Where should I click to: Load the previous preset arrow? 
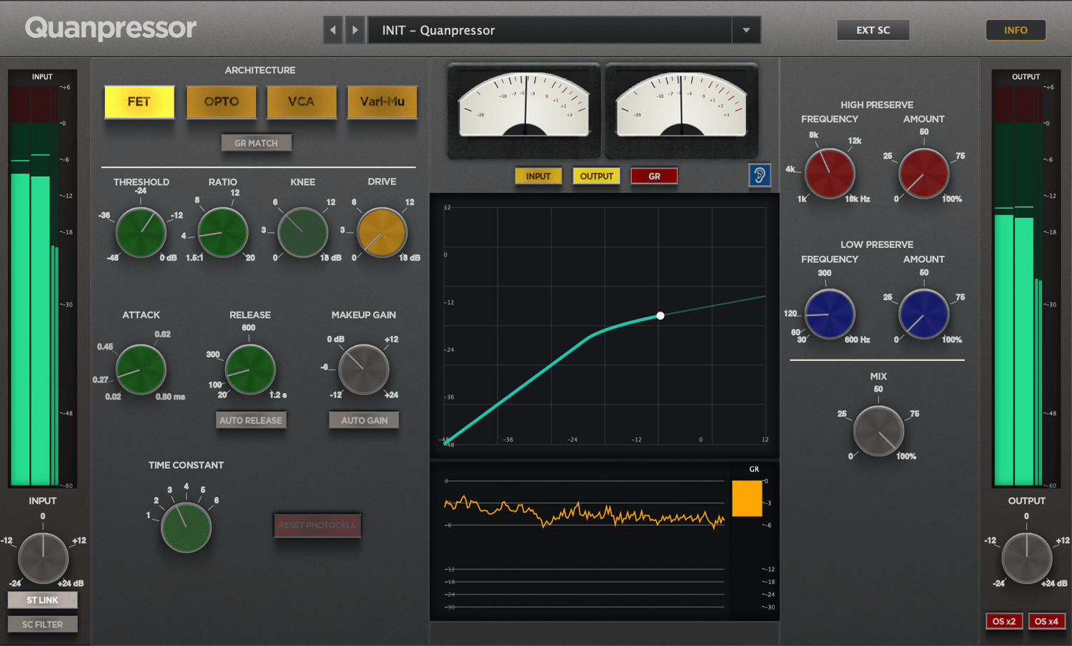tap(333, 30)
